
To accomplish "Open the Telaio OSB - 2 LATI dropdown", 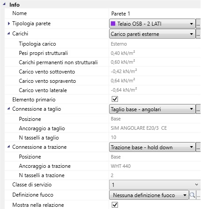I will pyautogui.click(x=152, y=23).
